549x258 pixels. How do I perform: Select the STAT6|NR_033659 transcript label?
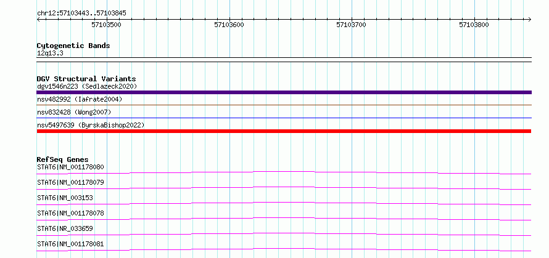[x=65, y=228]
